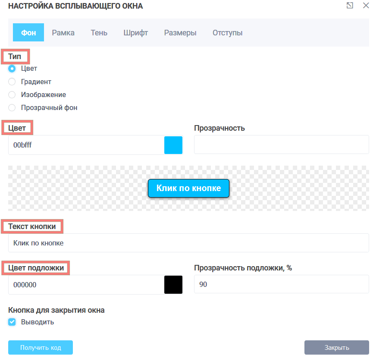
Task: Click the expand window icon in header
Action: (350, 6)
